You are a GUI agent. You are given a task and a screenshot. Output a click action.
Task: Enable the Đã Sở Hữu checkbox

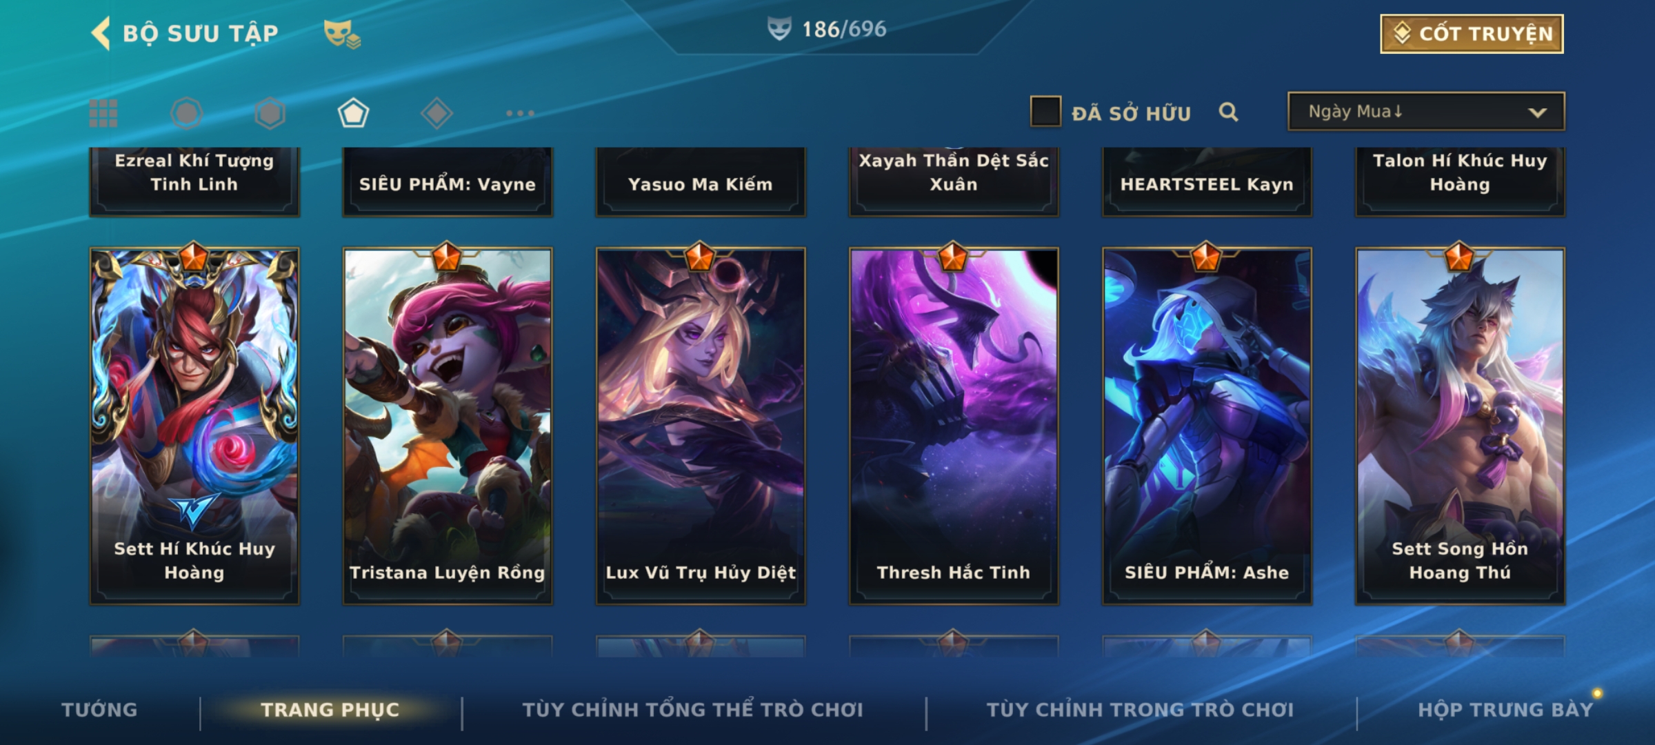(1045, 112)
